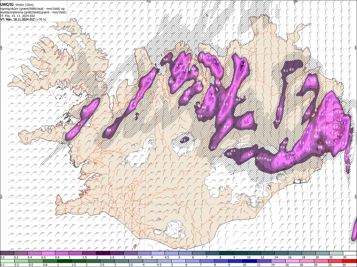
Task: Click the light blue lower swatch between 5 and 6
Action: 178,261
